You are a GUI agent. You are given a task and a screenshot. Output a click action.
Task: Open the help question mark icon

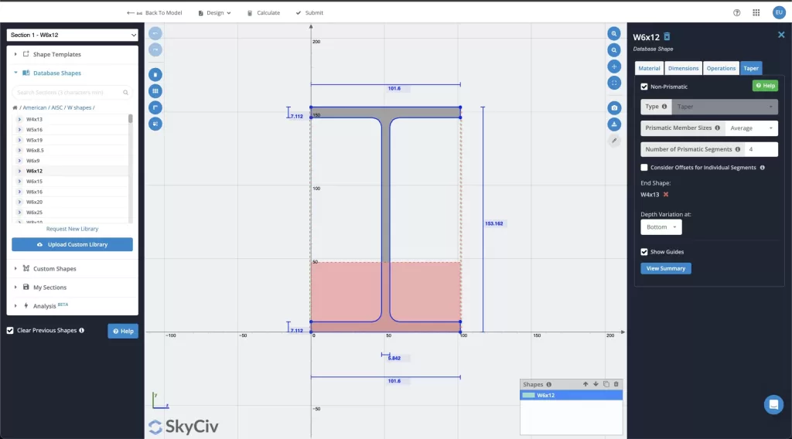pyautogui.click(x=736, y=12)
